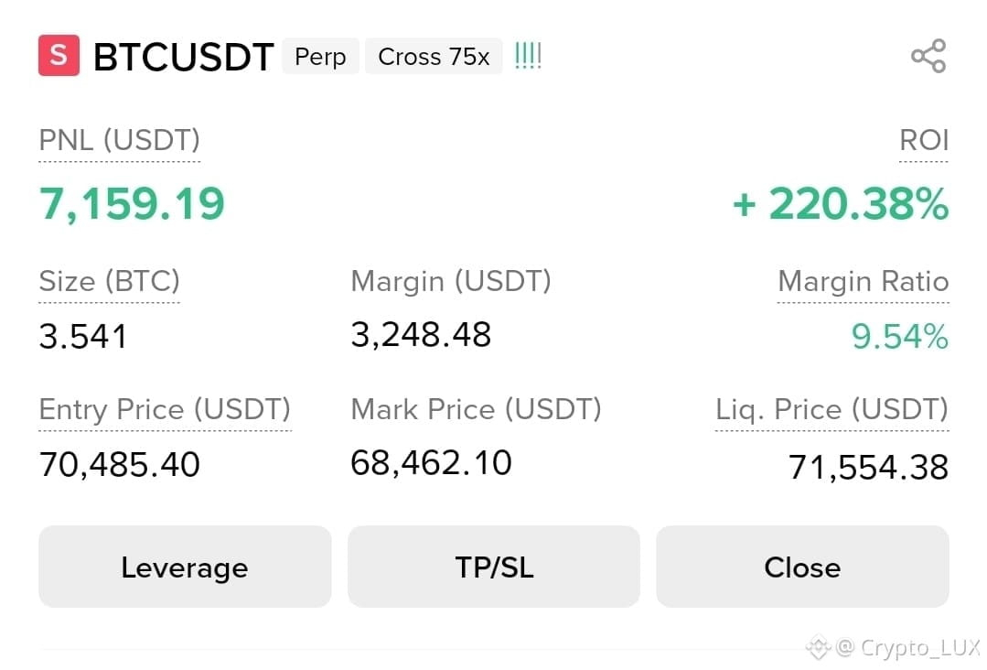Tap the share icon
The image size is (987, 670).
pyautogui.click(x=928, y=56)
